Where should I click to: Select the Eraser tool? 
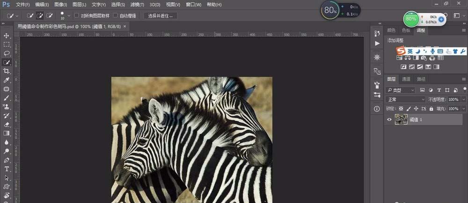pyautogui.click(x=7, y=125)
